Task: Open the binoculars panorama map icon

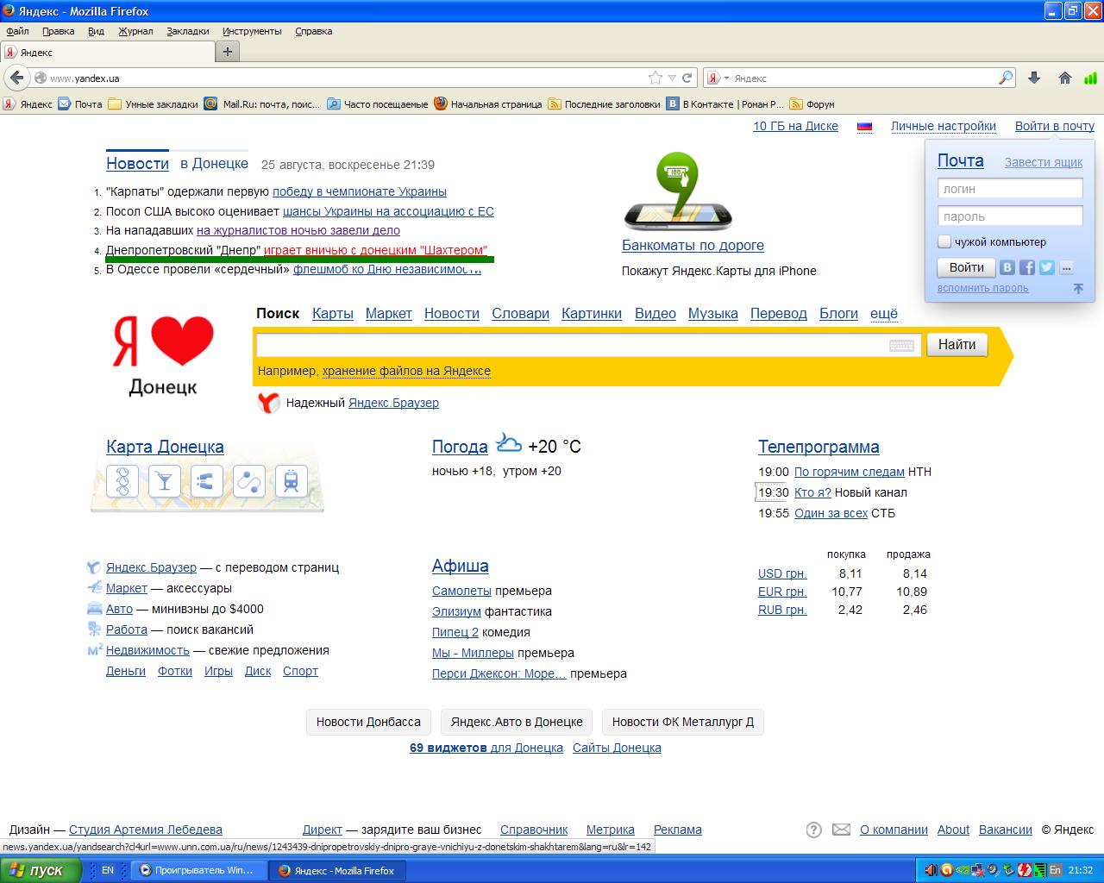Action: [207, 481]
